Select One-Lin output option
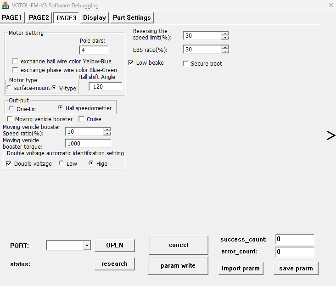The image size is (336, 286). tap(11, 108)
